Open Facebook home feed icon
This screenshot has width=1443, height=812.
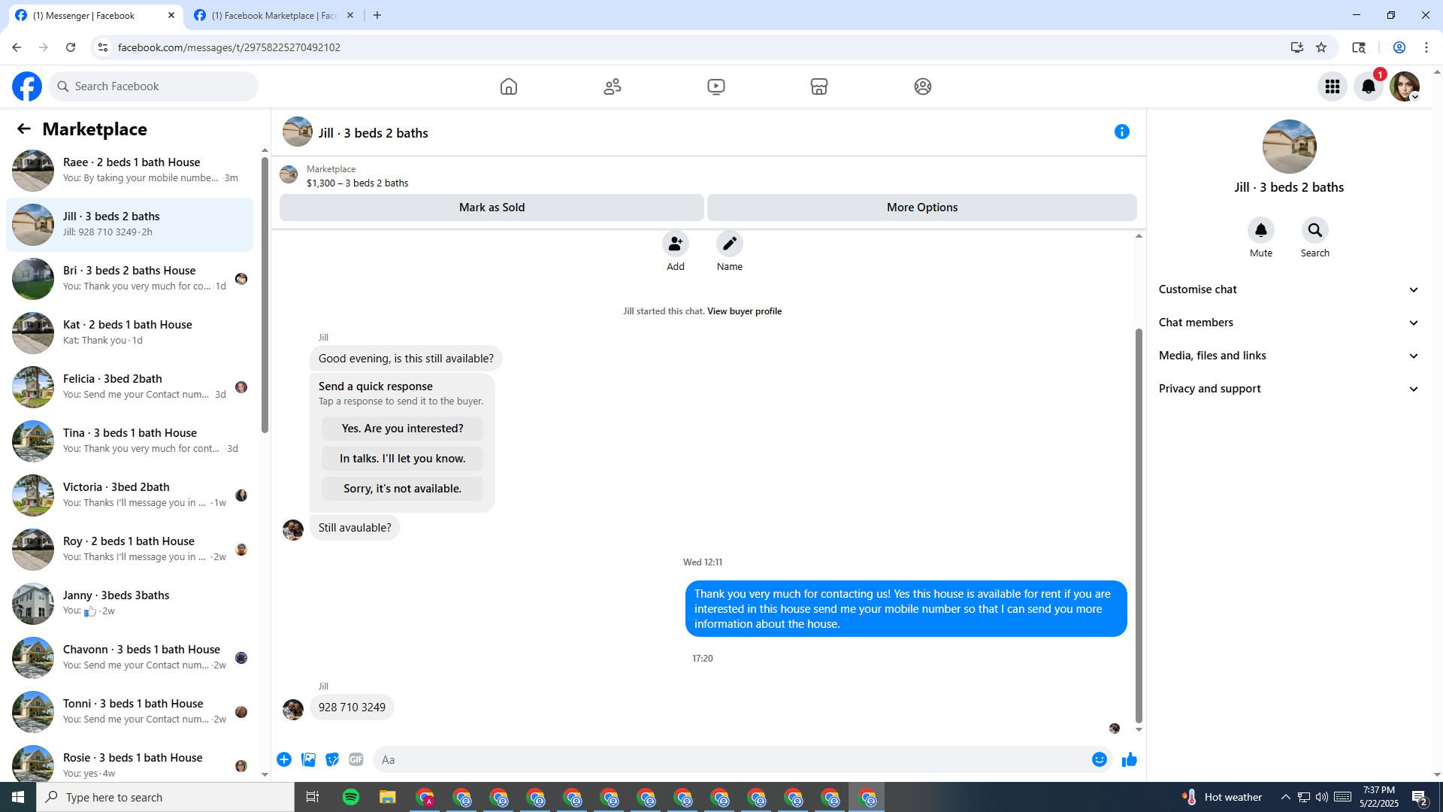[x=509, y=86]
